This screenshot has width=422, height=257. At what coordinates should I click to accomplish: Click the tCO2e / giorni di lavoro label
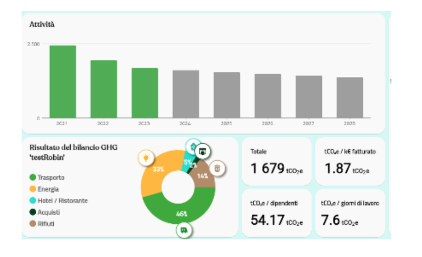tap(350, 203)
